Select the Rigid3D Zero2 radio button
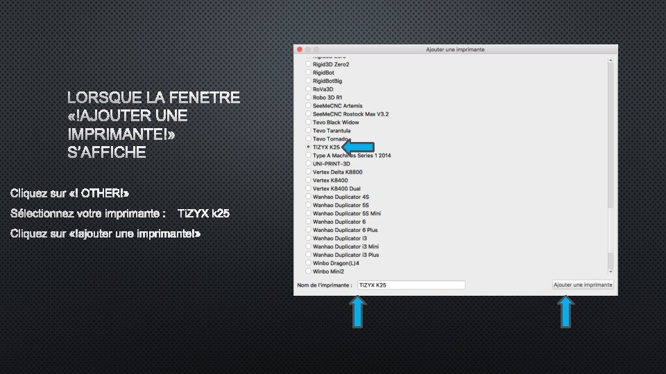Image resolution: width=666 pixels, height=374 pixels. tap(308, 64)
